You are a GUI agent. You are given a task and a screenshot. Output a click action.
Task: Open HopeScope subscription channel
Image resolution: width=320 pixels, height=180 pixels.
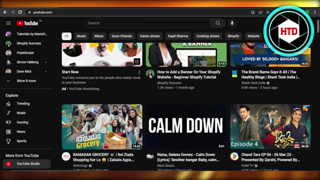click(x=26, y=53)
